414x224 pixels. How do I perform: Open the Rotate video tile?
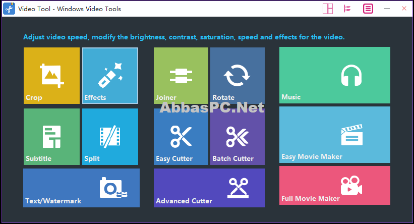pyautogui.click(x=238, y=76)
